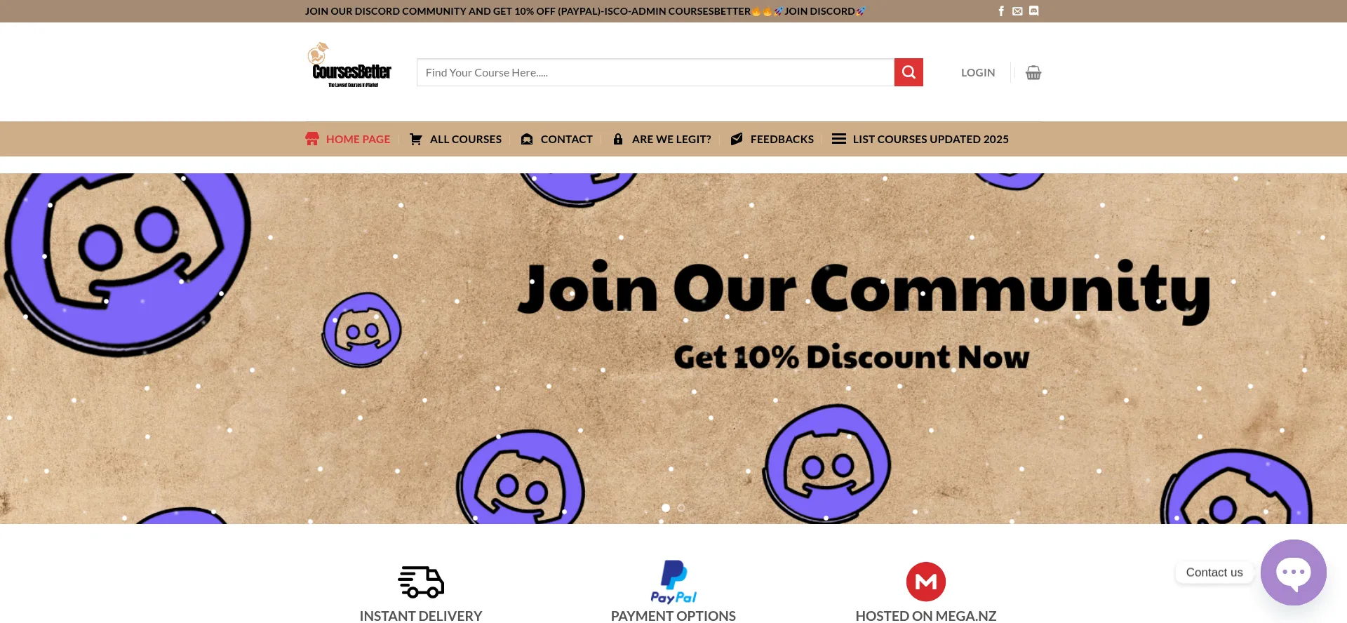1347x623 pixels.
Task: Click the red search magnifier button
Action: pos(909,72)
